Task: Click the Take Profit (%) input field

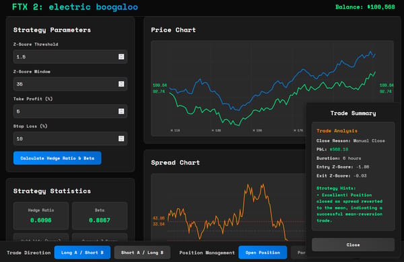Action: pyautogui.click(x=70, y=112)
